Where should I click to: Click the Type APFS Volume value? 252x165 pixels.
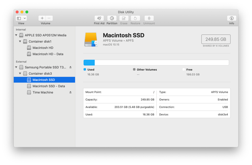pyautogui.click(x=219, y=92)
